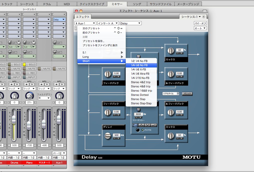The image size is (254, 172).
Task: Click automation record button on Drums channel
Action: 11,84
